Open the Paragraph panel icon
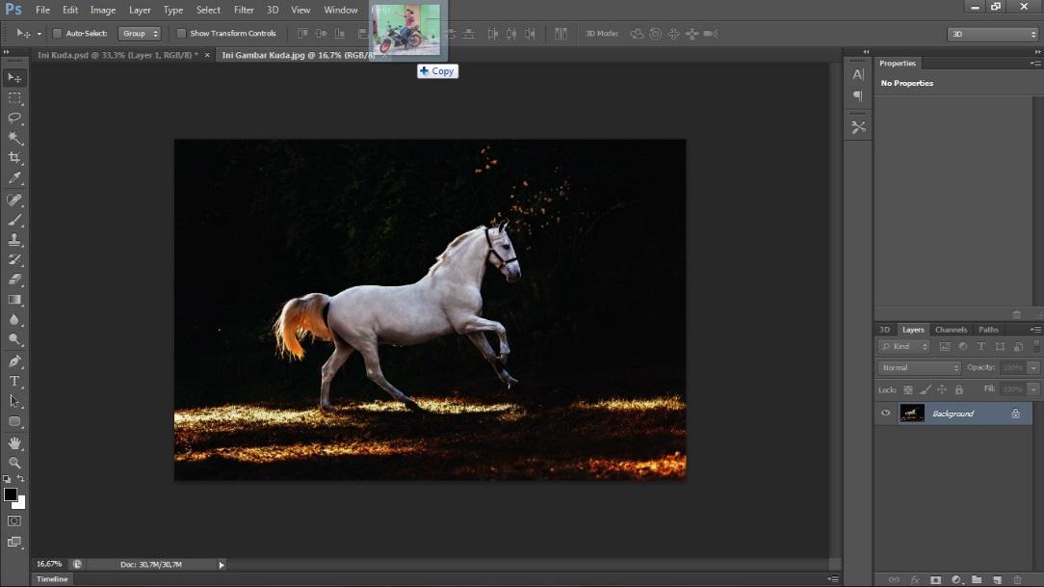 click(x=858, y=96)
